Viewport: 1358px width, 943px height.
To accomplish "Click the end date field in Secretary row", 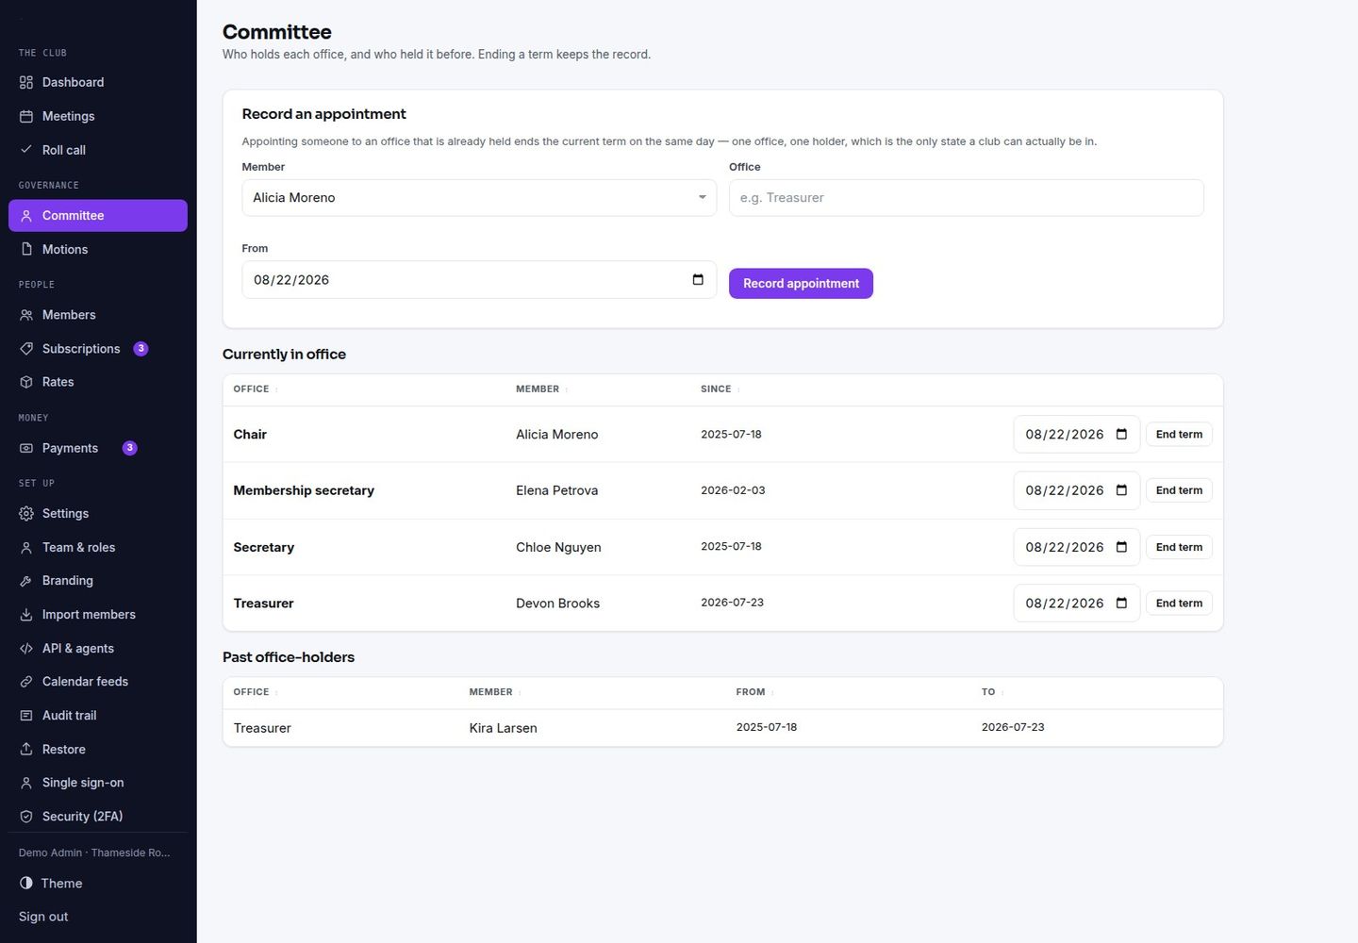I will coord(1076,547).
